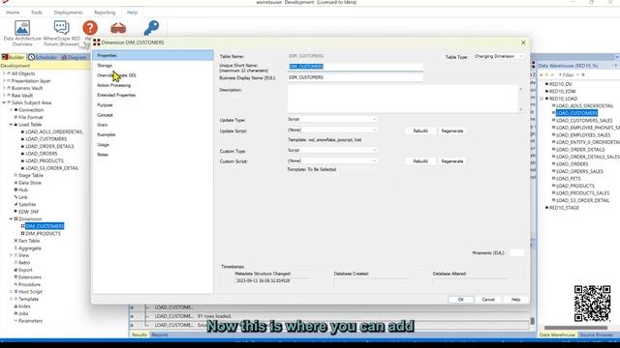Click Rebuild next to Custom Script
Screen dimensions: 620x348
pos(420,161)
